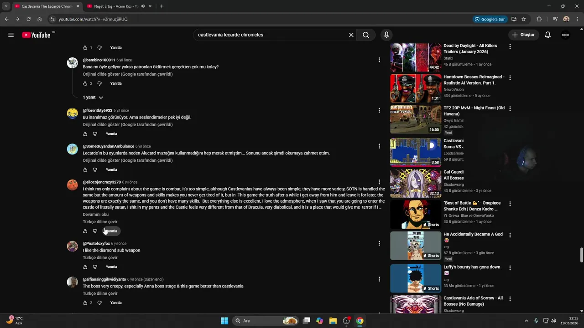Viewport: 584px width, 328px height.
Task: Like the comment by @florentbty6933
Action: pos(85,134)
